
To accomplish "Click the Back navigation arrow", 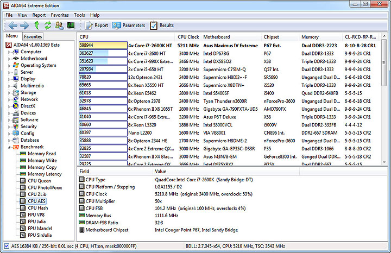I will [12, 25].
